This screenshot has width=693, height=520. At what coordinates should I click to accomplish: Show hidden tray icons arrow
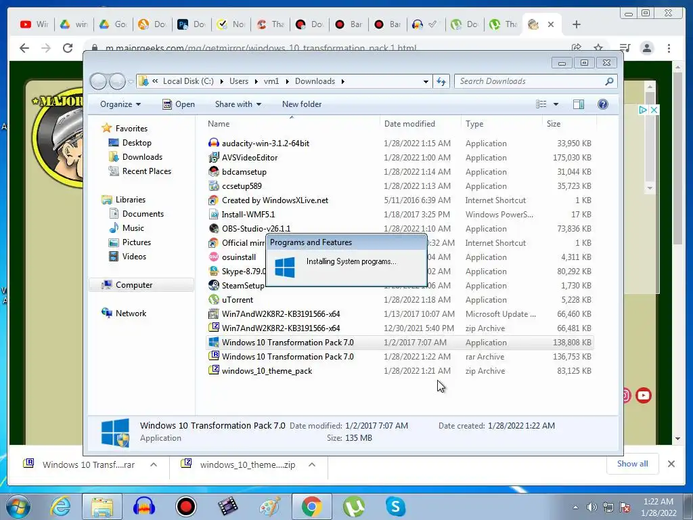click(x=575, y=507)
